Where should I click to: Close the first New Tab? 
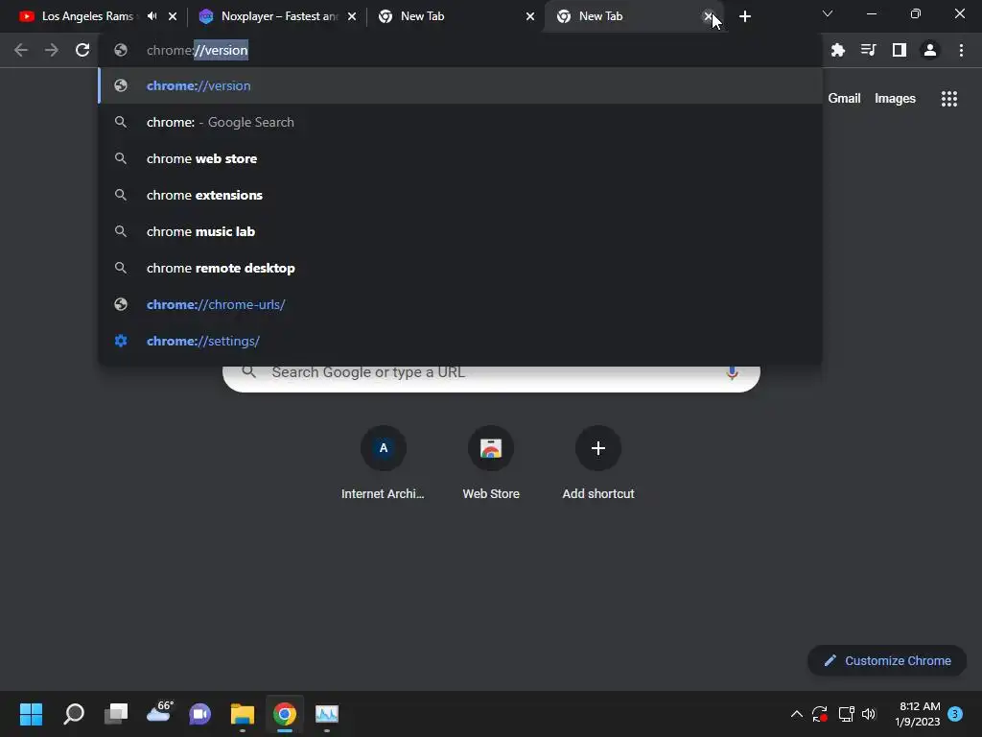[530, 16]
